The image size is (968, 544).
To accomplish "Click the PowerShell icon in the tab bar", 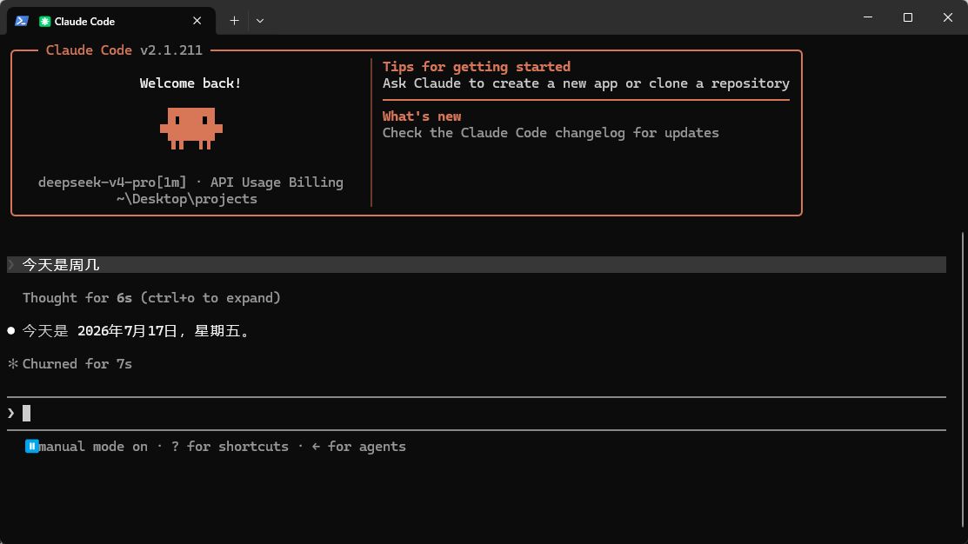I will [x=22, y=21].
